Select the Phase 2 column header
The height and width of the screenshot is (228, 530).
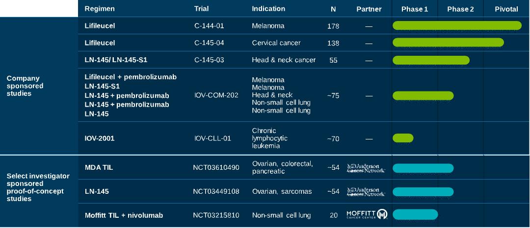pyautogui.click(x=460, y=9)
